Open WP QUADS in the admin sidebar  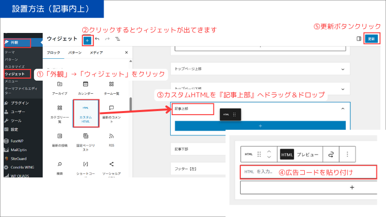[x=20, y=175]
